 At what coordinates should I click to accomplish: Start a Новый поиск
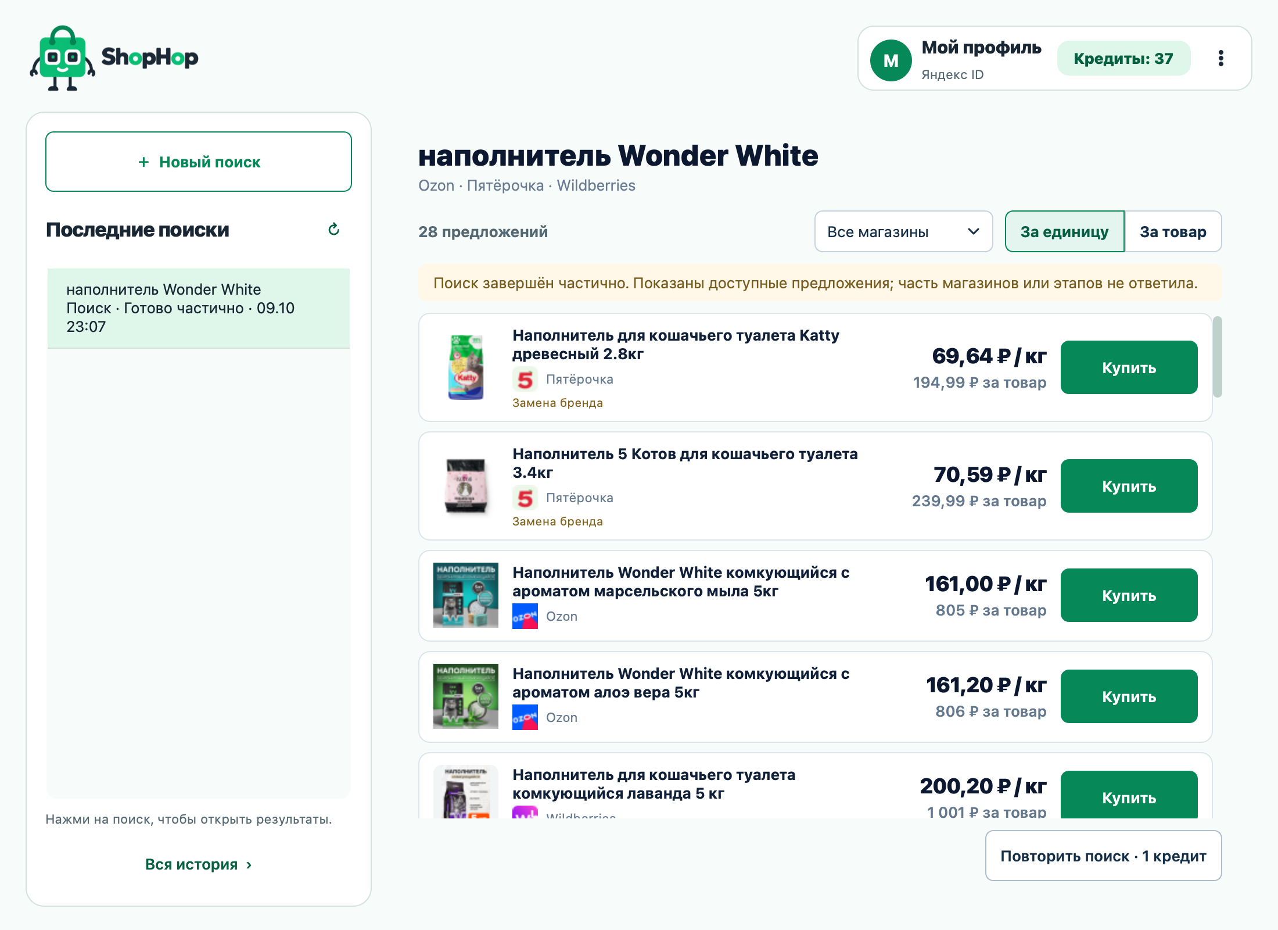coord(199,162)
